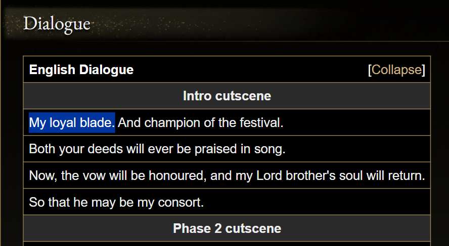
Task: Click 'And champion of the festival.' sentence
Action: (x=200, y=122)
